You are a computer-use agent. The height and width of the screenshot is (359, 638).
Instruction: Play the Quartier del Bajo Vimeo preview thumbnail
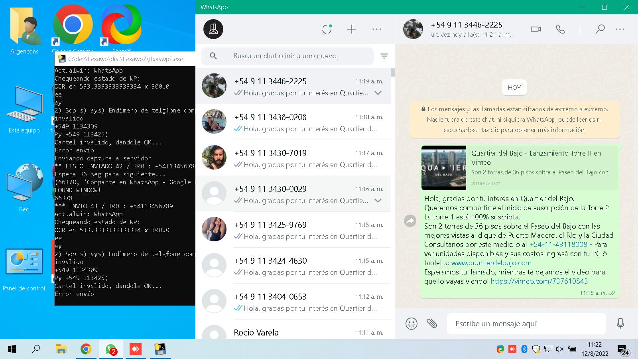[444, 168]
